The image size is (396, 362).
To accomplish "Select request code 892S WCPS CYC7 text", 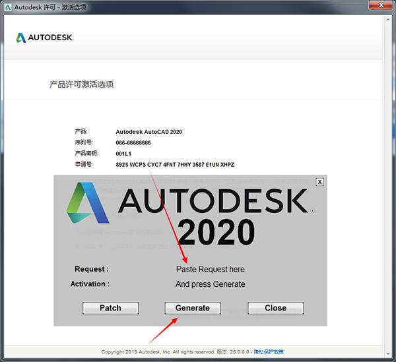I will point(139,165).
